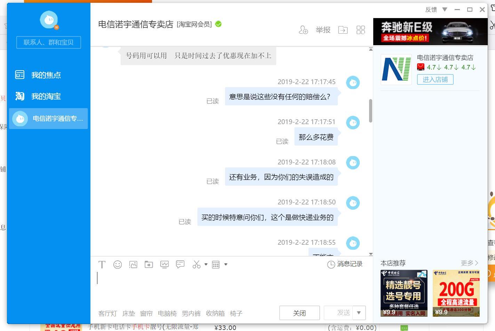The height and width of the screenshot is (331, 495).
Task: Expand the send options dropdown arrow
Action: coord(359,313)
